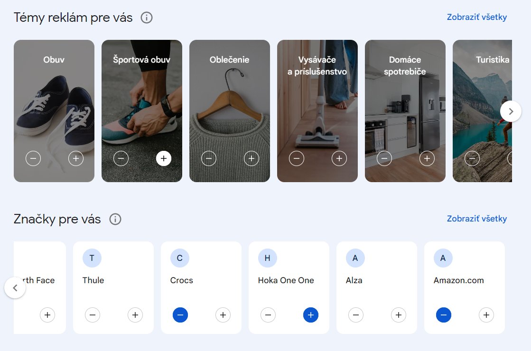Show fewer ads for Obuv topic
Image resolution: width=531 pixels, height=351 pixels.
33,158
